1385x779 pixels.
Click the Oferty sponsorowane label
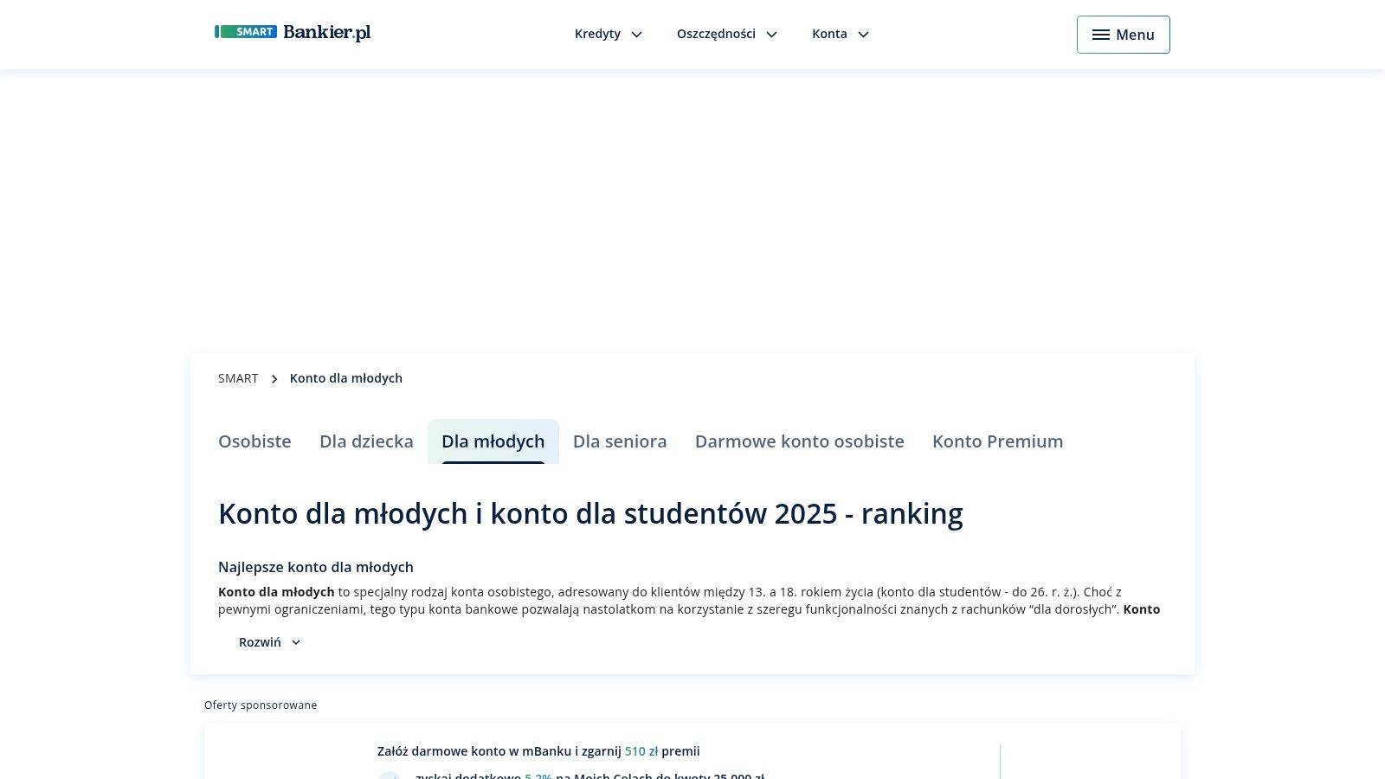[x=261, y=705]
